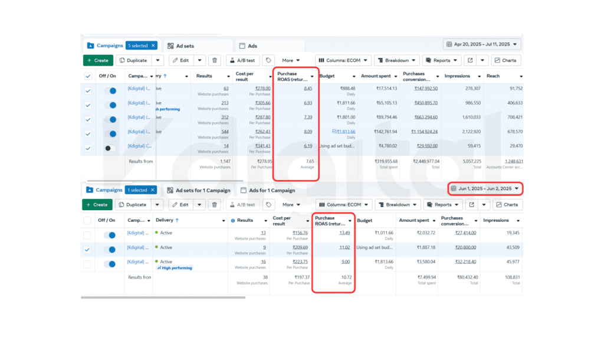Viewport: 604px width, 340px height.
Task: Click the trash delete icon in top toolbar
Action: pos(215,60)
